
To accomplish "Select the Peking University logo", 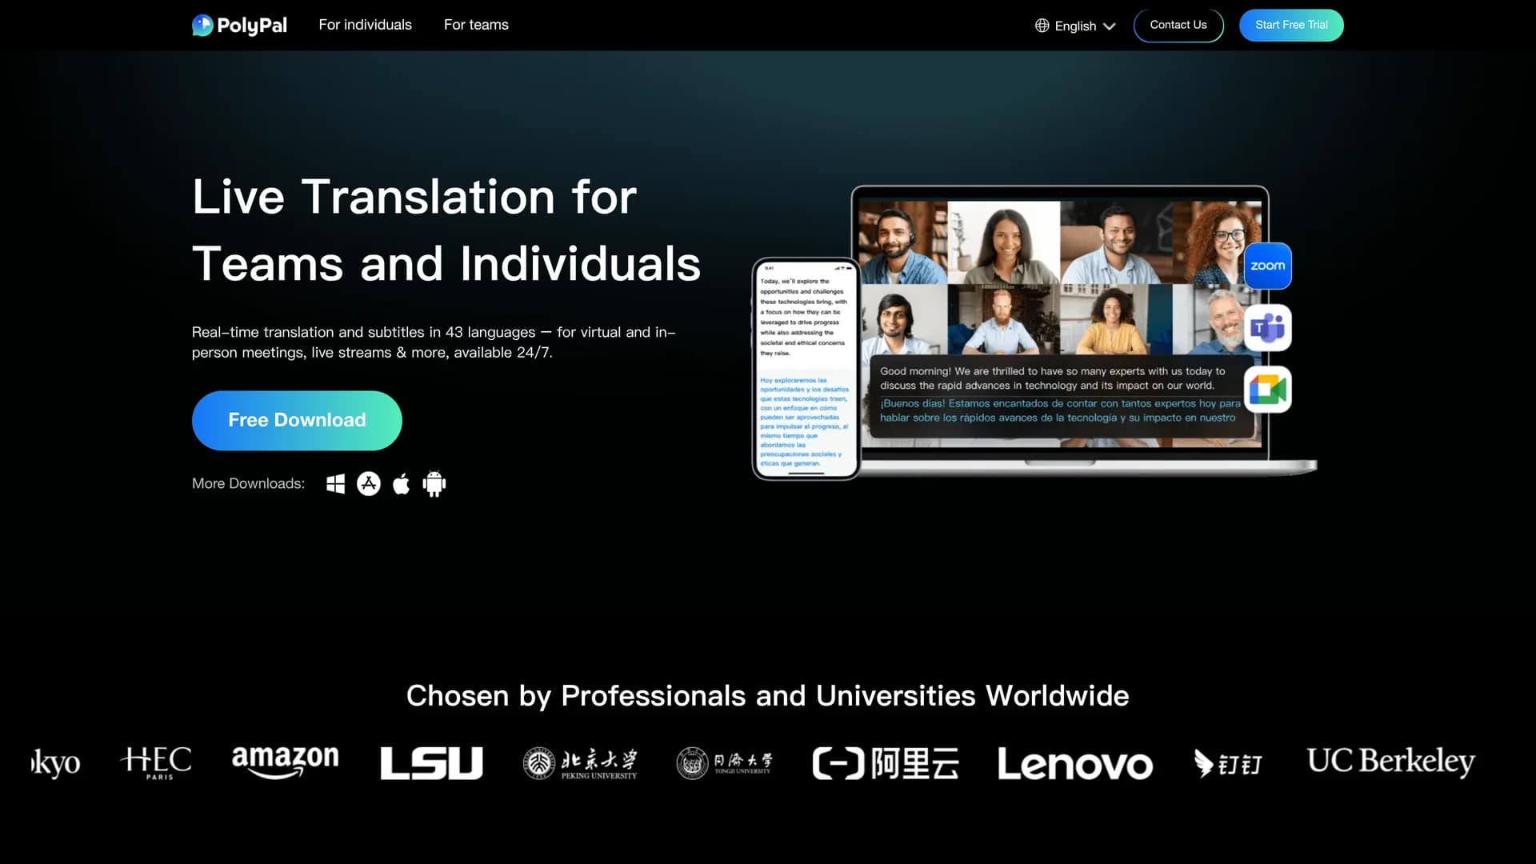I will 580,763.
